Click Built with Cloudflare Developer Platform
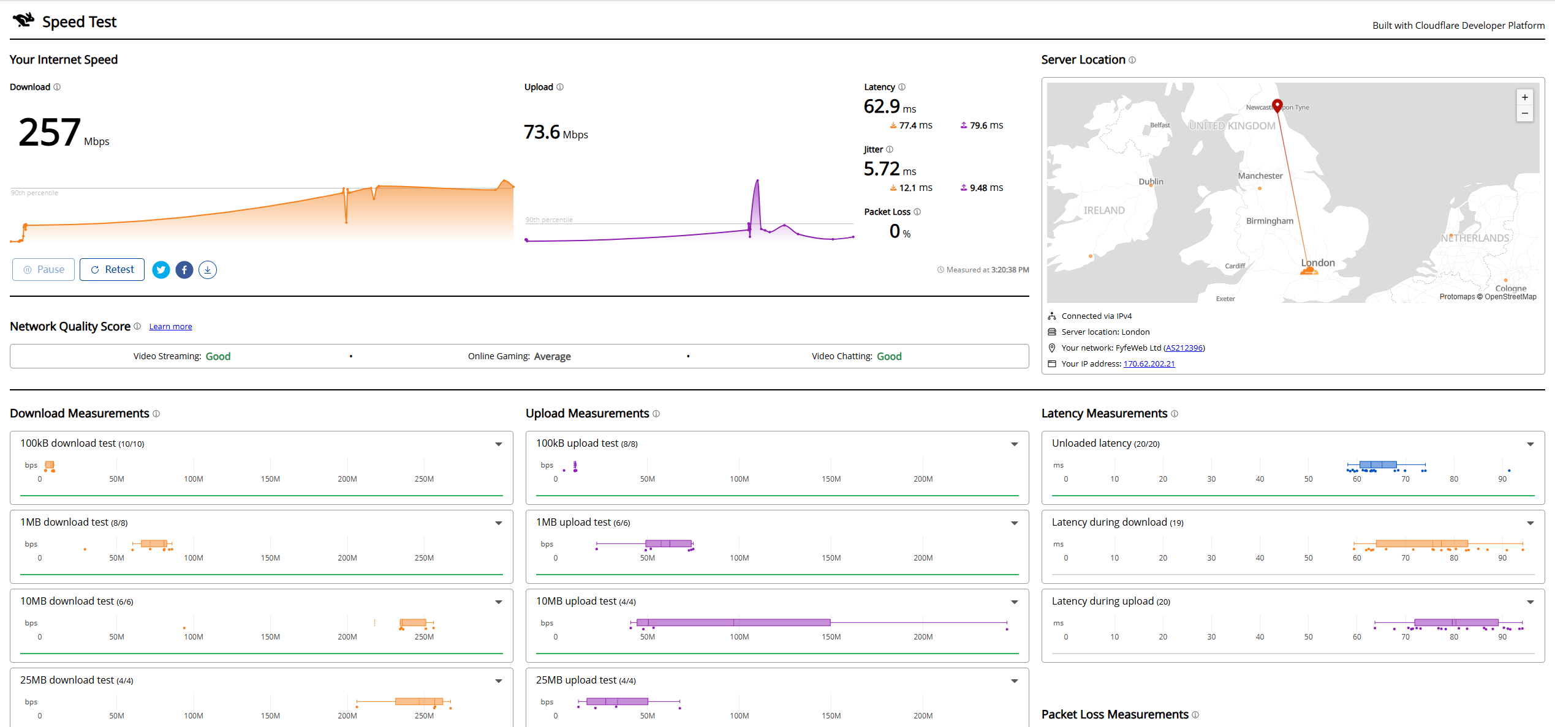1555x727 pixels. [x=1458, y=26]
